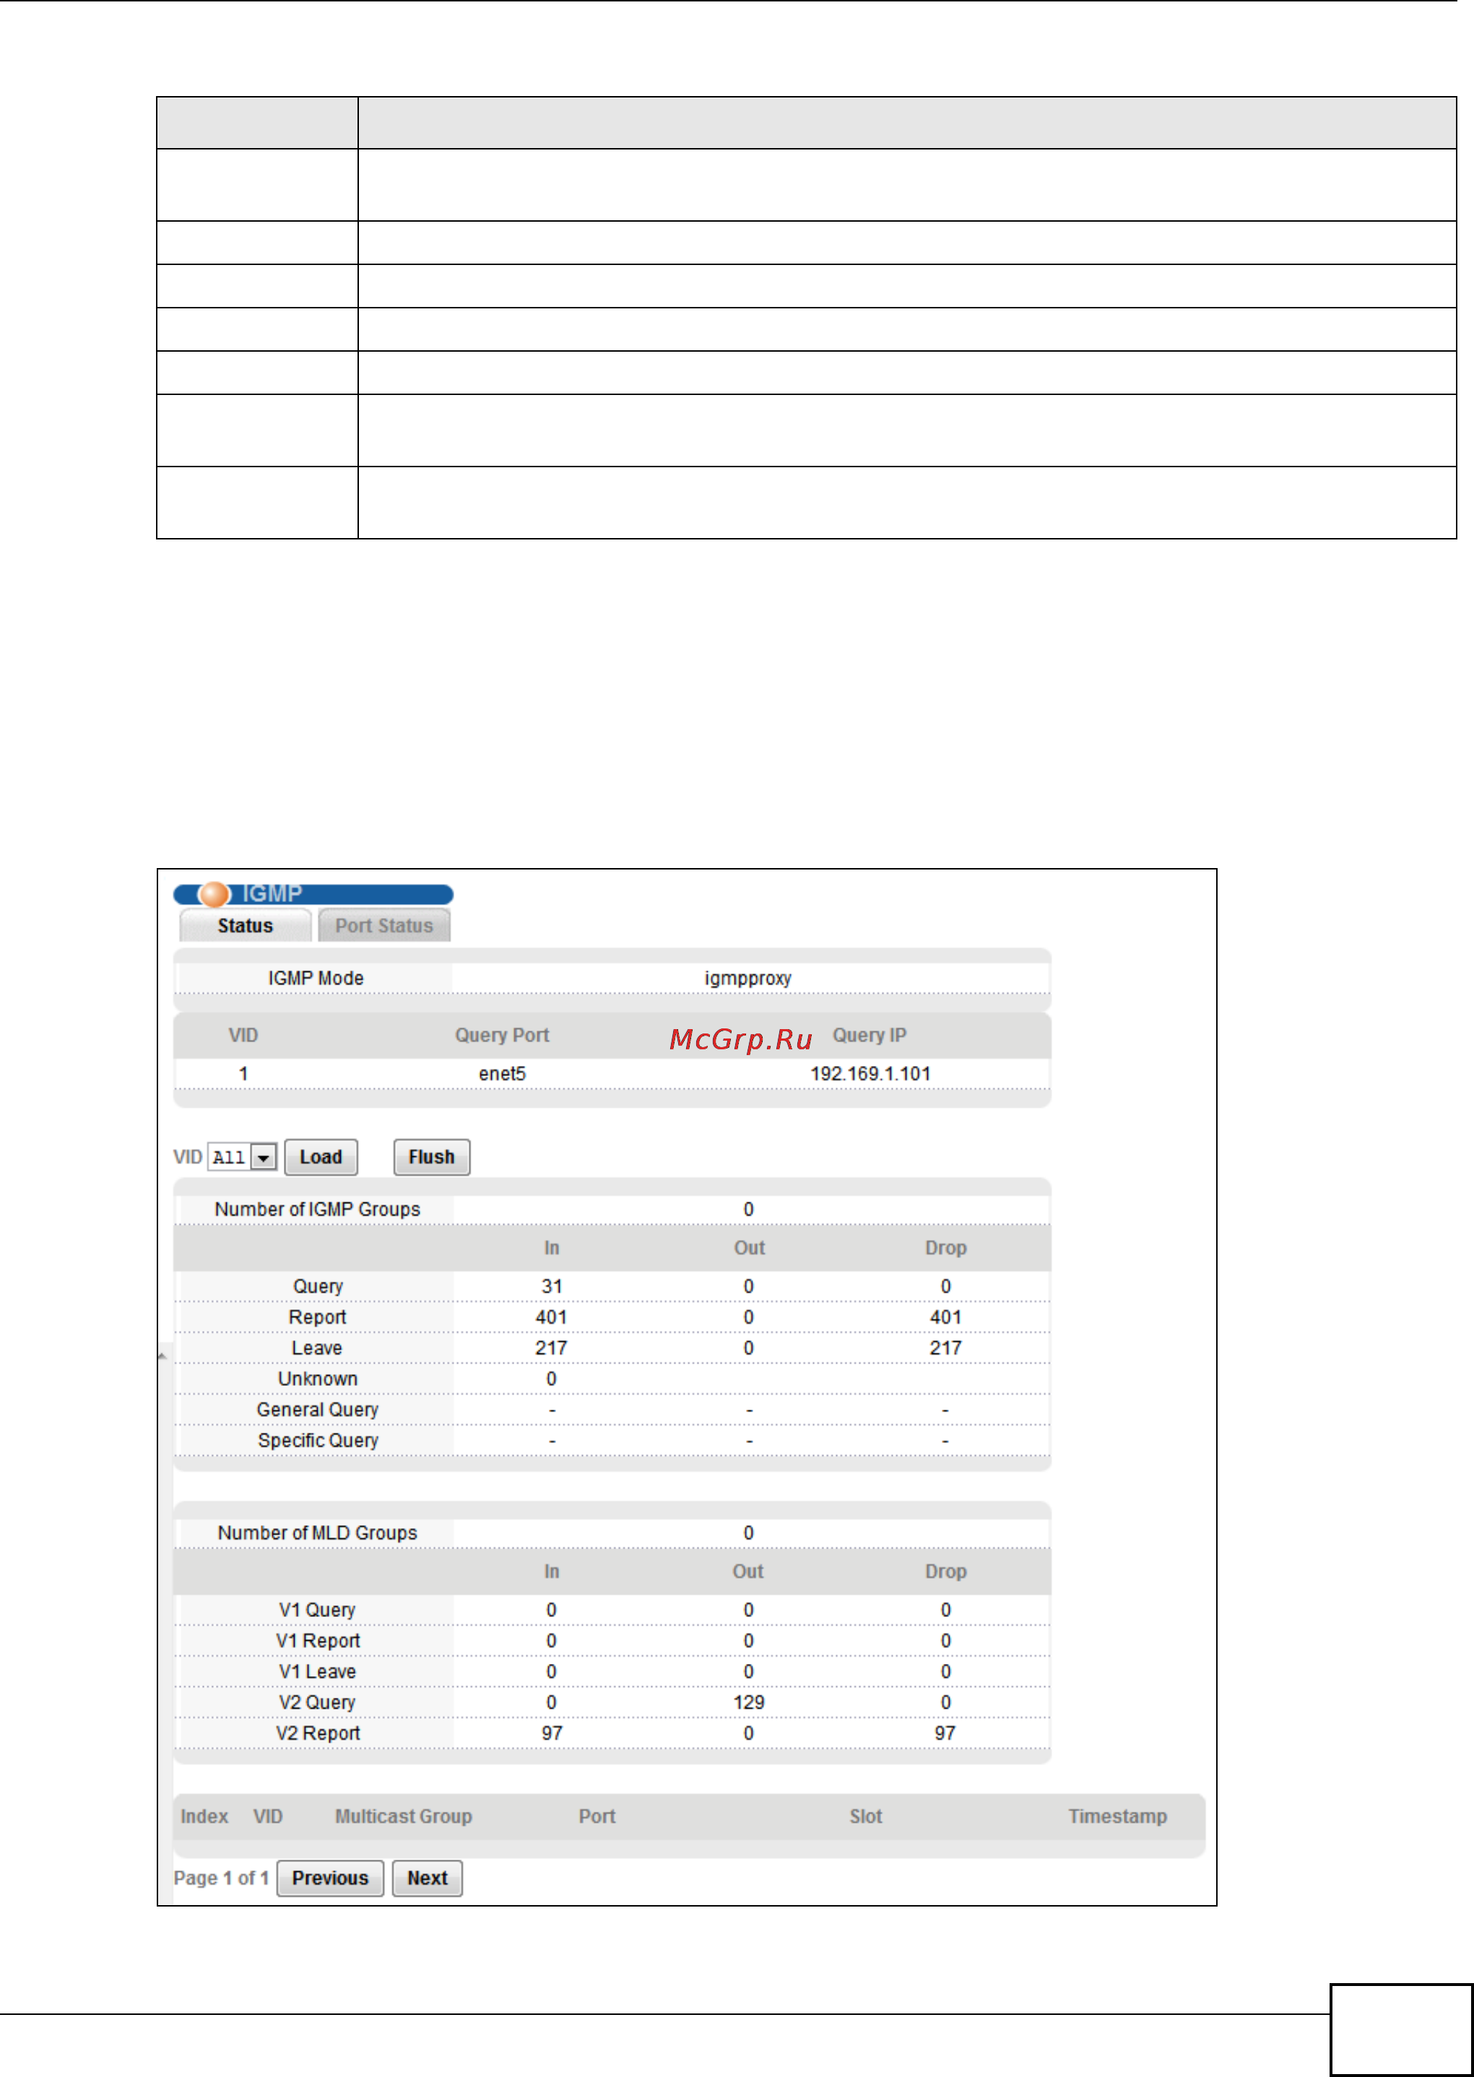Screen dimensions: 1474x2077
Task: Click the Index column header
Action: click(204, 1816)
